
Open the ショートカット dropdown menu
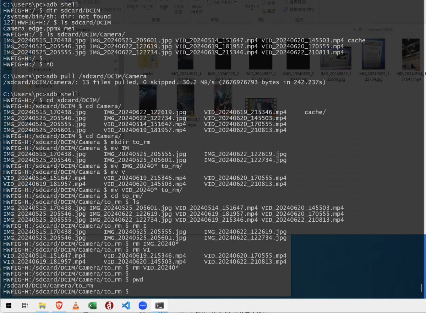(235, 2)
